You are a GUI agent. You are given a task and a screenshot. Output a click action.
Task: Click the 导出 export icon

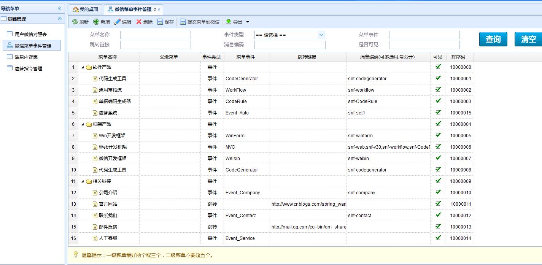coord(229,22)
